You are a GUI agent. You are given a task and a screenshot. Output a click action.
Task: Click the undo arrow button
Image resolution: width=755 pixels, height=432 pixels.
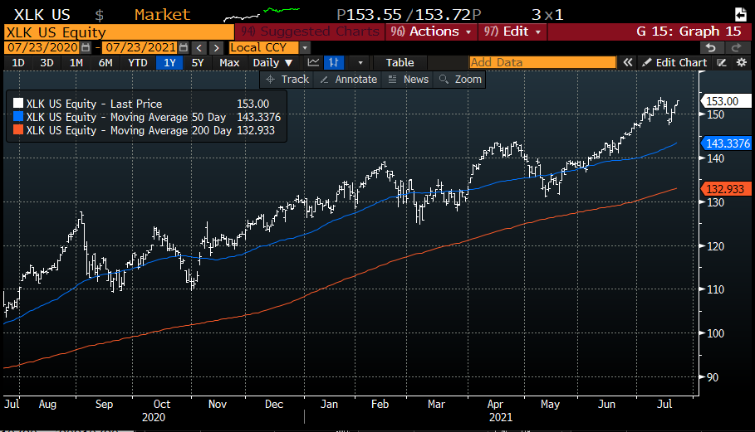[710, 47]
